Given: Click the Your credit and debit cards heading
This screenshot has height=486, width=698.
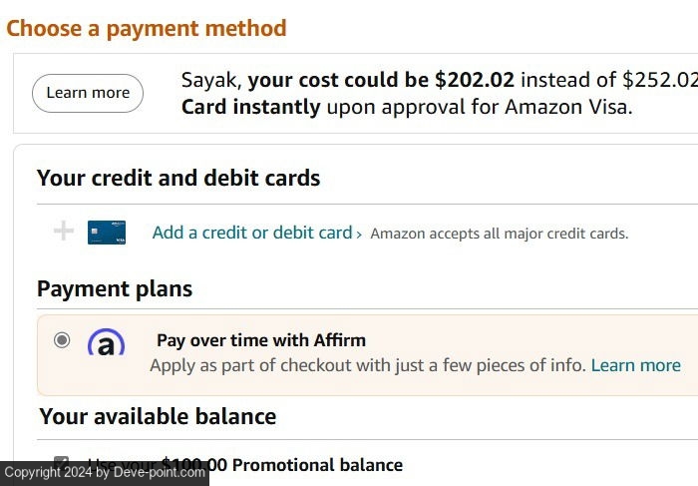Looking at the screenshot, I should click(x=178, y=179).
